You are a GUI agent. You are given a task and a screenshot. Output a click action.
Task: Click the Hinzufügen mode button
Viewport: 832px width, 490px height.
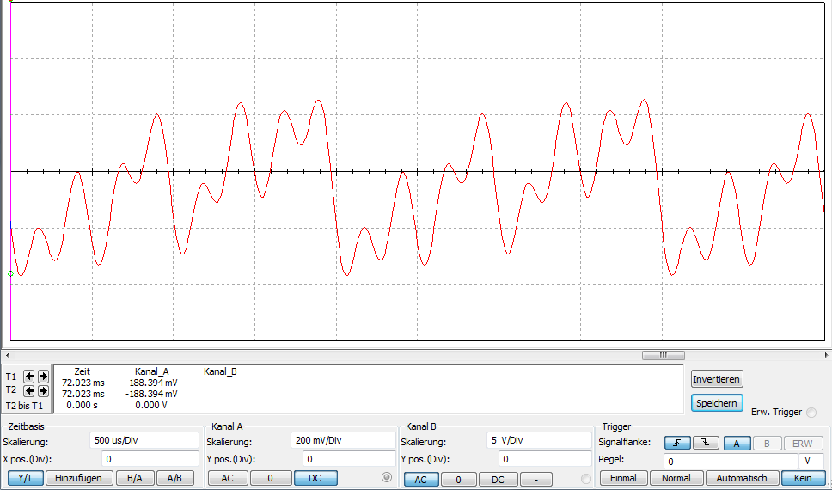coord(80,478)
